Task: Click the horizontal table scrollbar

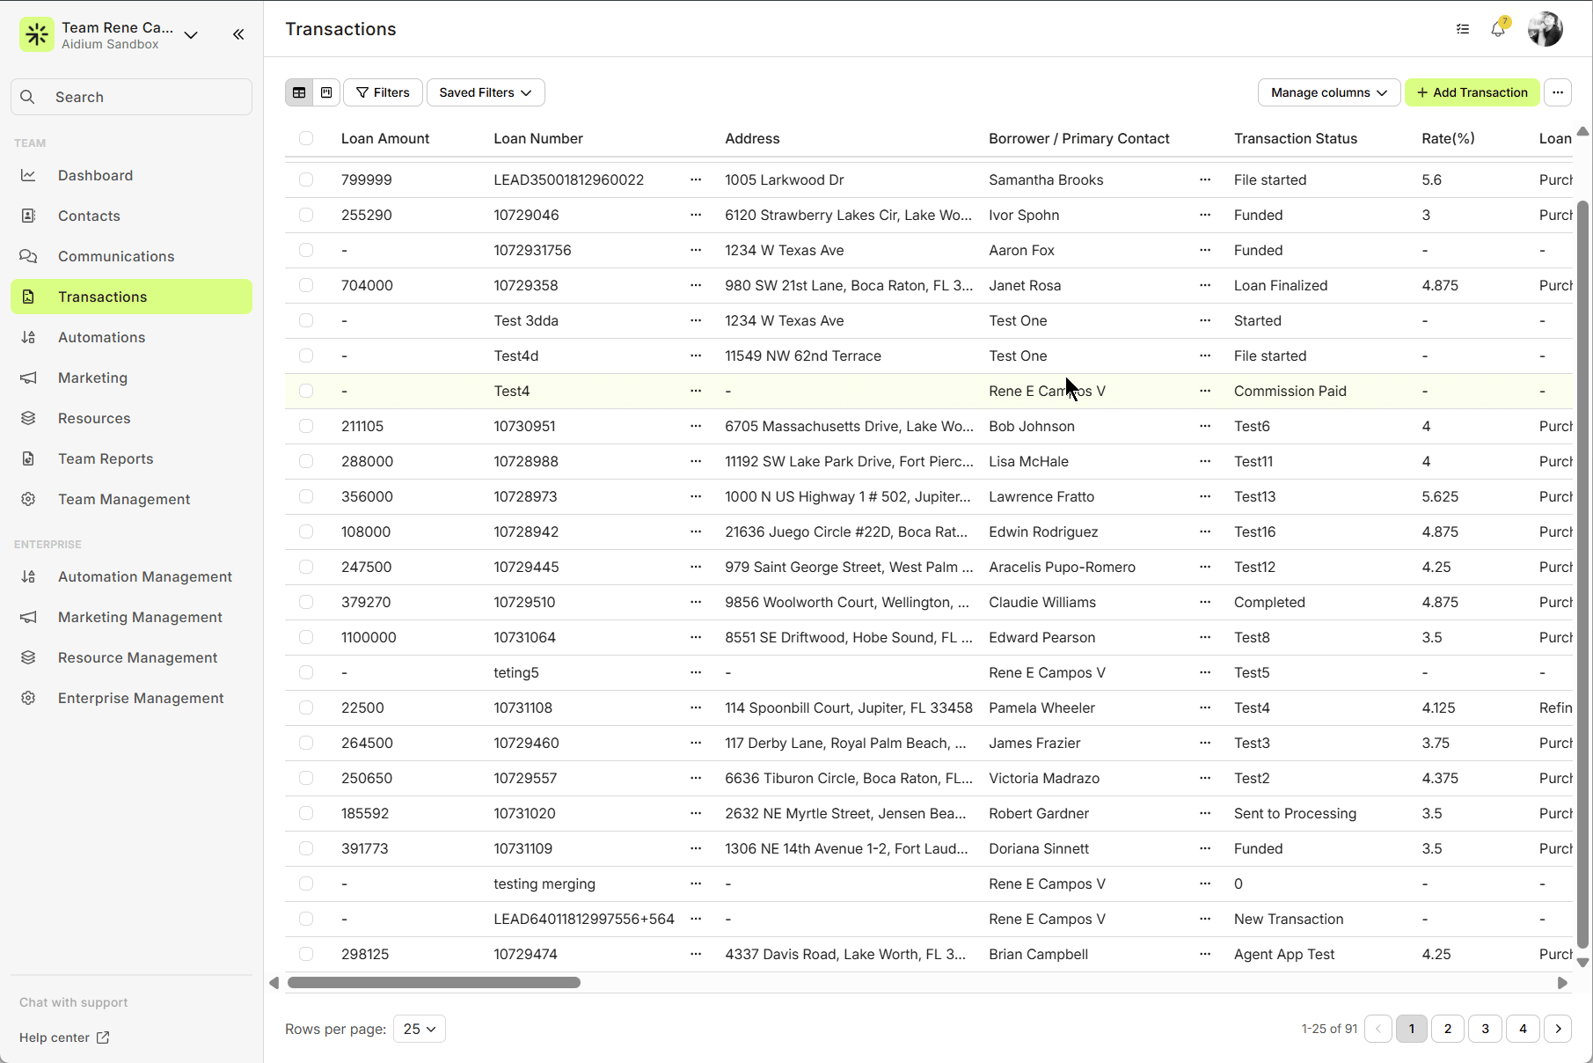Action: 434,983
